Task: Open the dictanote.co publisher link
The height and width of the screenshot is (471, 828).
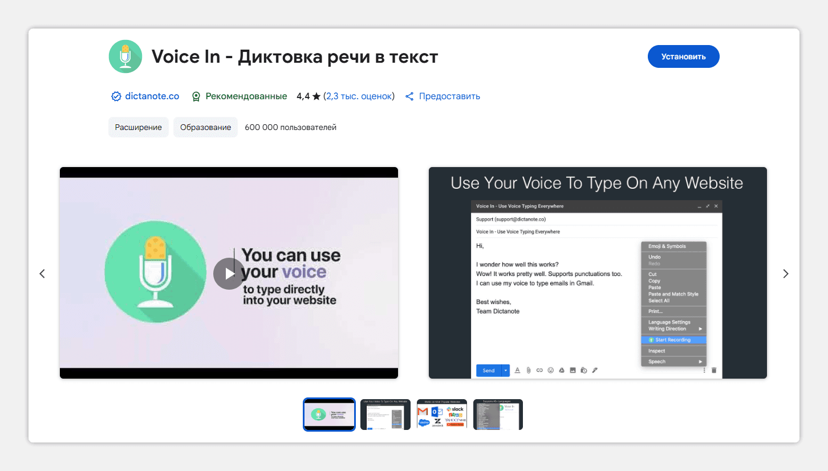Action: [x=152, y=96]
